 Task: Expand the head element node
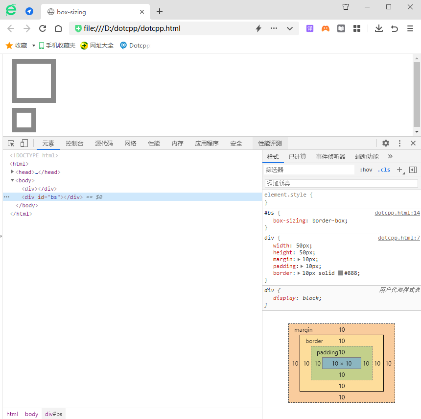[12, 172]
